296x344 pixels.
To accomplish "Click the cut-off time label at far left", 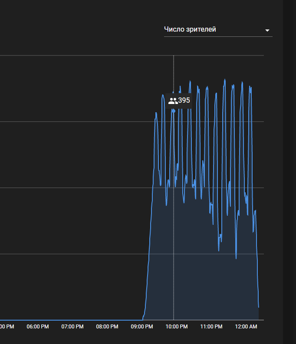I will (x=7, y=326).
